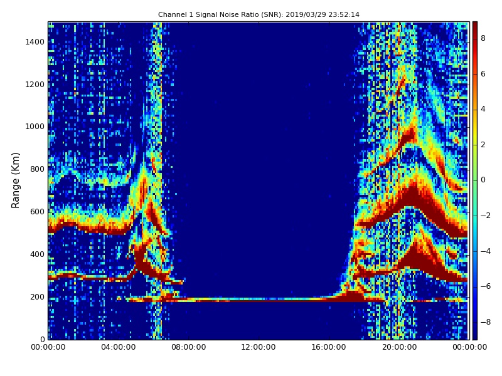This screenshot has width=502, height=376.
Task: Click the 1400 tick label on range axis
Action: point(35,42)
